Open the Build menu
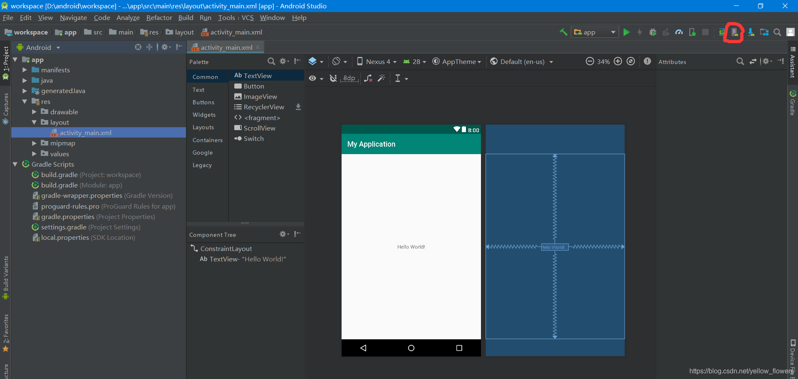Viewport: 798px width, 379px height. (186, 17)
